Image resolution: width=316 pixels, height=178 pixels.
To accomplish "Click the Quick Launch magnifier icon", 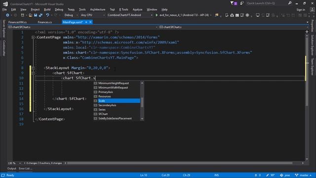I will [290, 3].
